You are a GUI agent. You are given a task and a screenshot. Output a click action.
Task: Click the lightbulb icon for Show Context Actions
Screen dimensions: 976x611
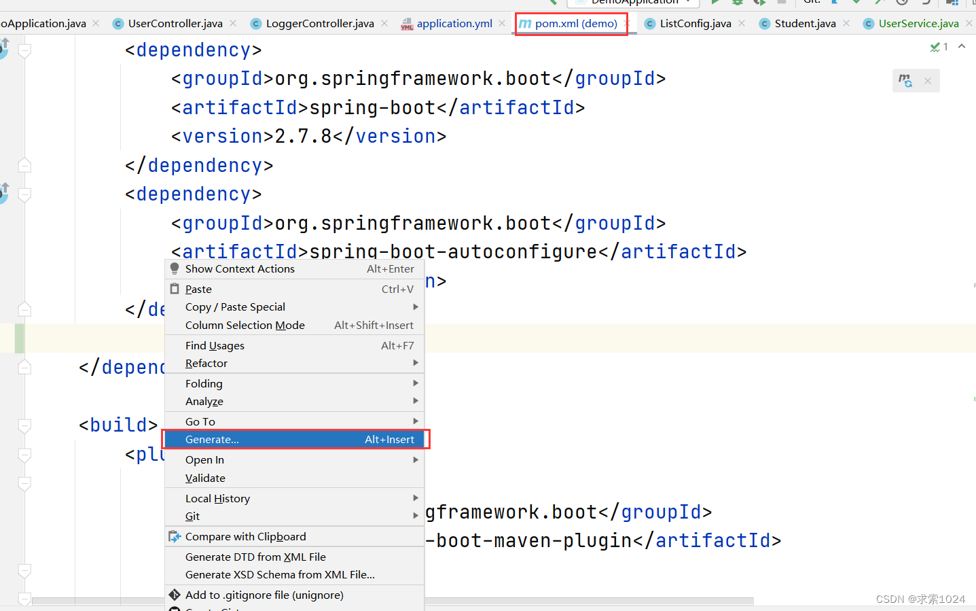[175, 268]
